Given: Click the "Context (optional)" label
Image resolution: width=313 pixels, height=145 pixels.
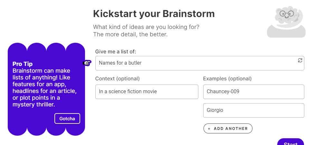Looking at the screenshot, I should [118, 78].
